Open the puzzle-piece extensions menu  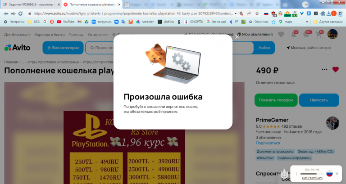click(323, 13)
